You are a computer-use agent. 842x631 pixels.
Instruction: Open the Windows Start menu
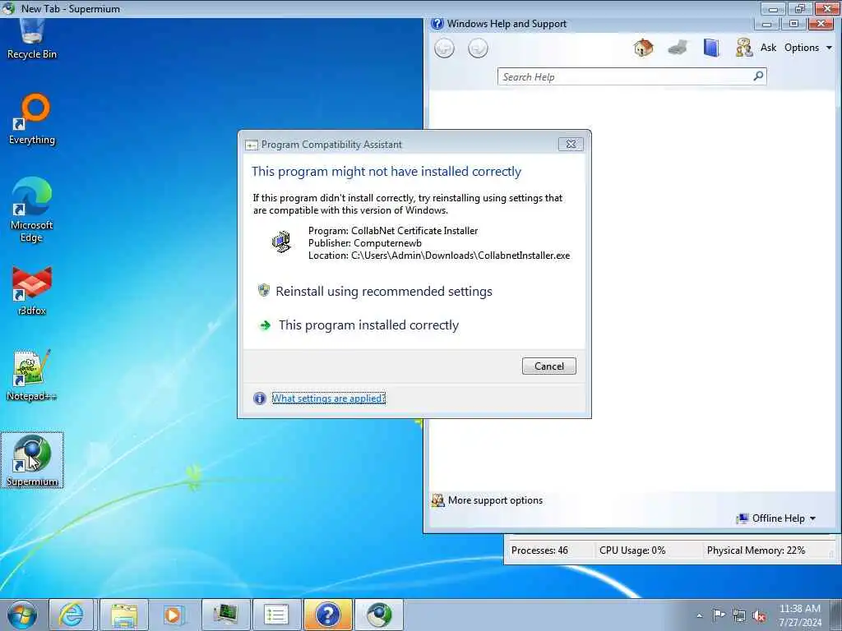click(21, 615)
